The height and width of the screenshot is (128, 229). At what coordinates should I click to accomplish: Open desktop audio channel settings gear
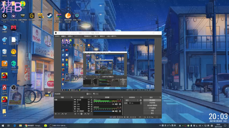click(120, 111)
